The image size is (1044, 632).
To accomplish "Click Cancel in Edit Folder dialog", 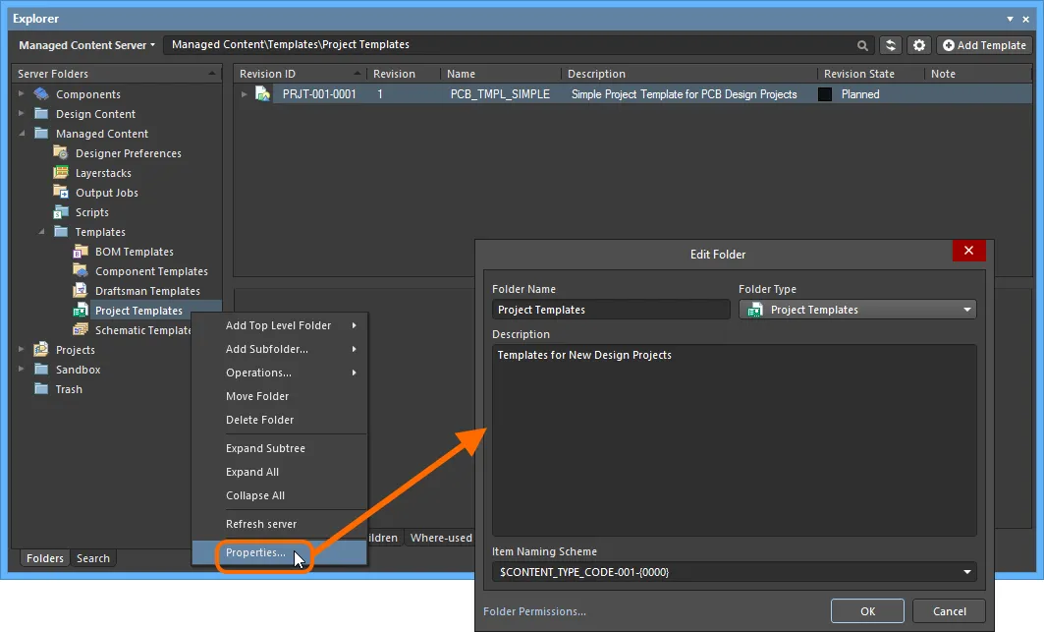I will coord(950,611).
